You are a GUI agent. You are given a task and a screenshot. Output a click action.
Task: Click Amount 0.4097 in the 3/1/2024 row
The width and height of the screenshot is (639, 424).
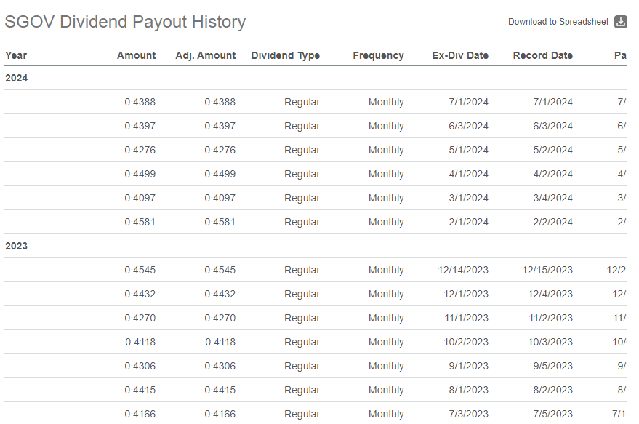[140, 198]
